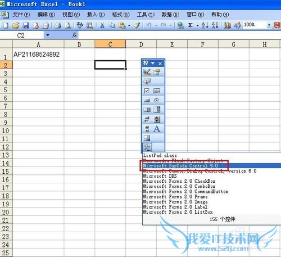Choose ListPad class in controls list
The width and height of the screenshot is (281, 257).
[x=212, y=155]
